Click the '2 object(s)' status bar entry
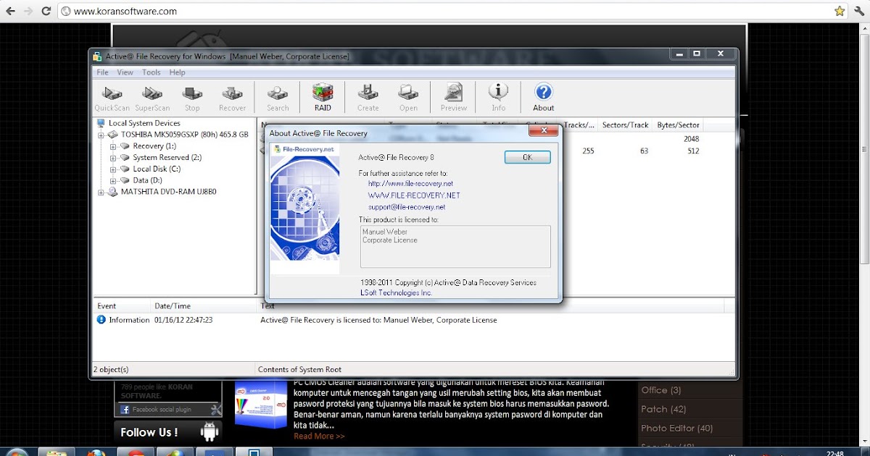The height and width of the screenshot is (456, 870). click(x=111, y=369)
